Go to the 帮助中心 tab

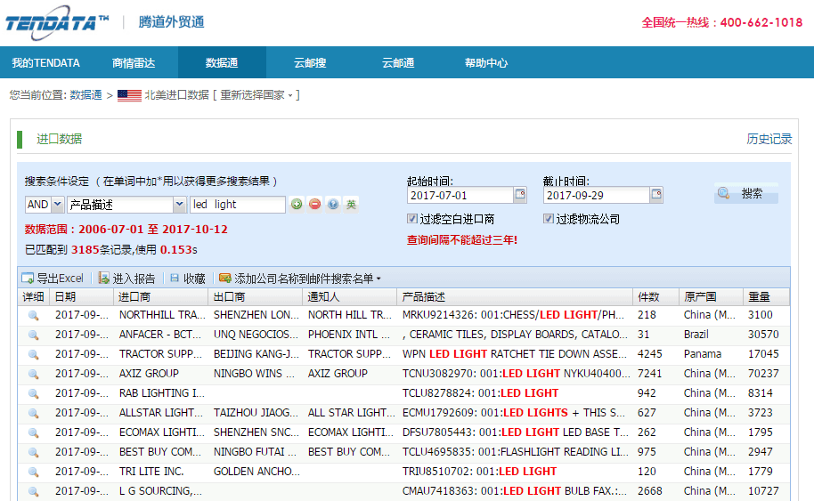[x=486, y=63]
